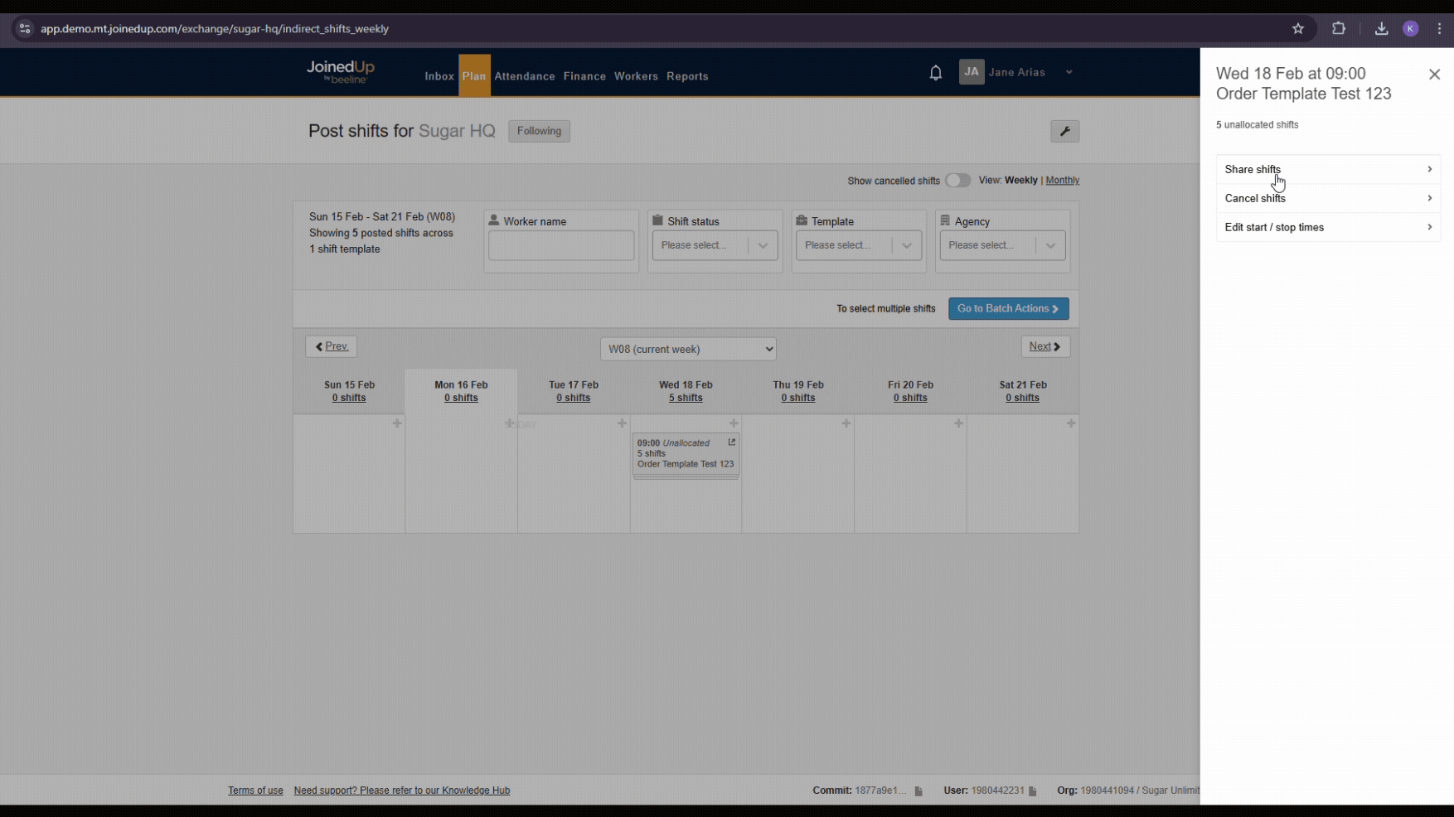Viewport: 1454px width, 817px height.
Task: Add a shift on Thu 19 Feb
Action: [846, 423]
